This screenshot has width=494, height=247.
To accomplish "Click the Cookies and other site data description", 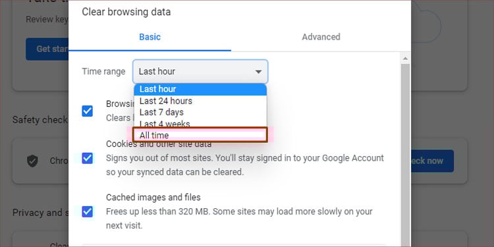I will tap(245, 165).
